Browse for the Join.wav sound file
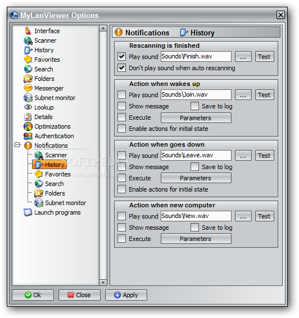Image resolution: width=299 pixels, height=318 pixels. [243, 95]
